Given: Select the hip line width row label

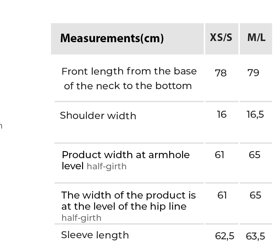Looking at the screenshot, I should tap(128, 201).
